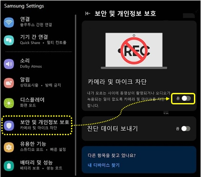
Task: Open the 유용한 기능 flower icon
Action: tap(9, 147)
